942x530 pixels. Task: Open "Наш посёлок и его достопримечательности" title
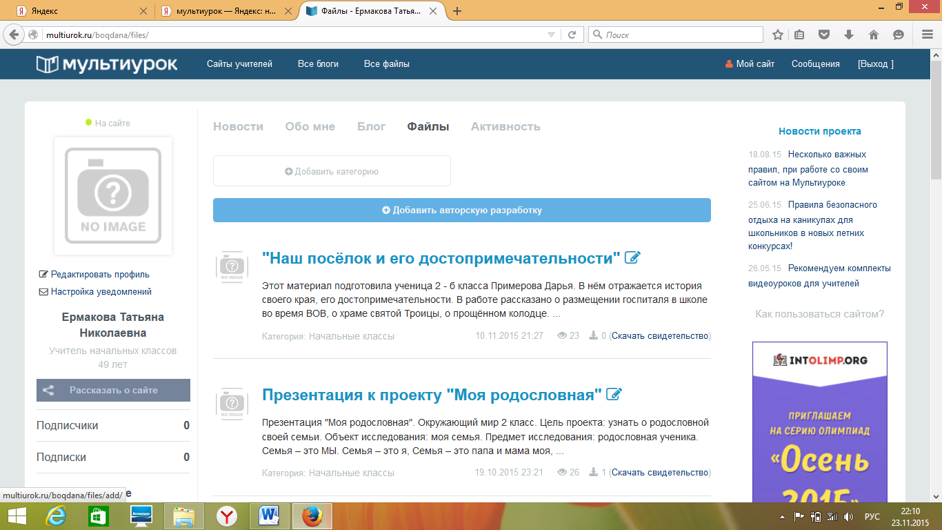click(441, 258)
